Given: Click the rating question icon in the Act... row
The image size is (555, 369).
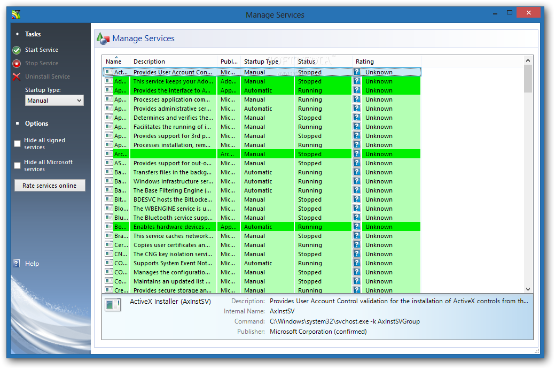Looking at the screenshot, I should pyautogui.click(x=357, y=72).
